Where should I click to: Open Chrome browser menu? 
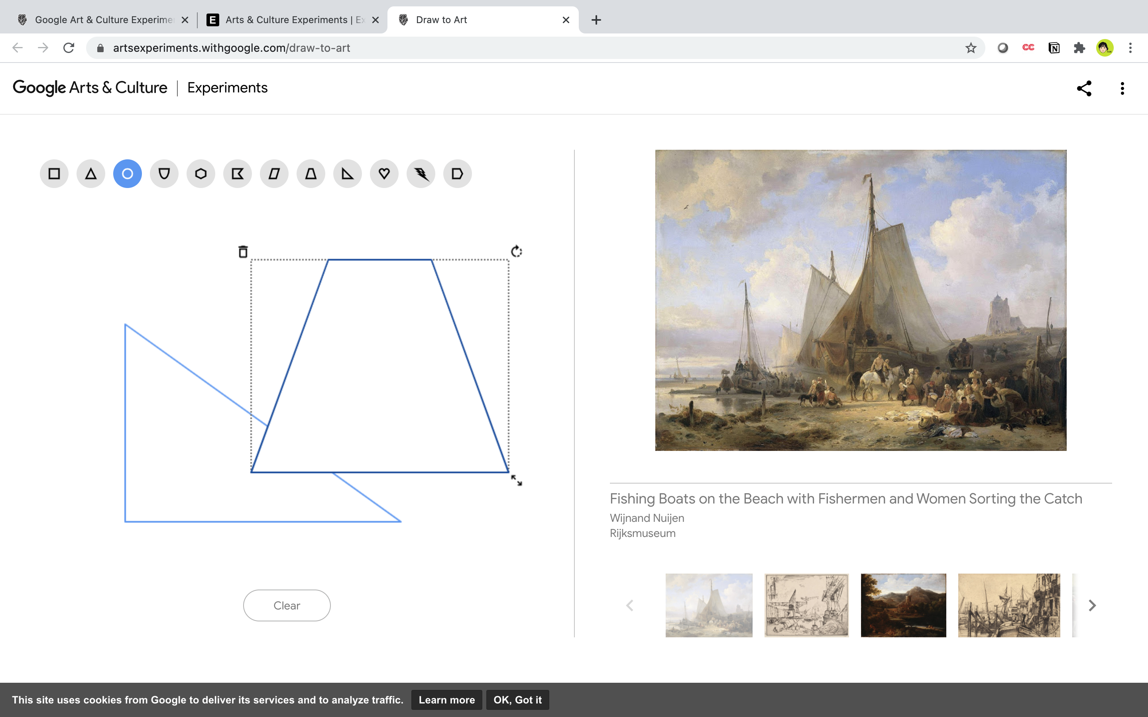[1130, 48]
